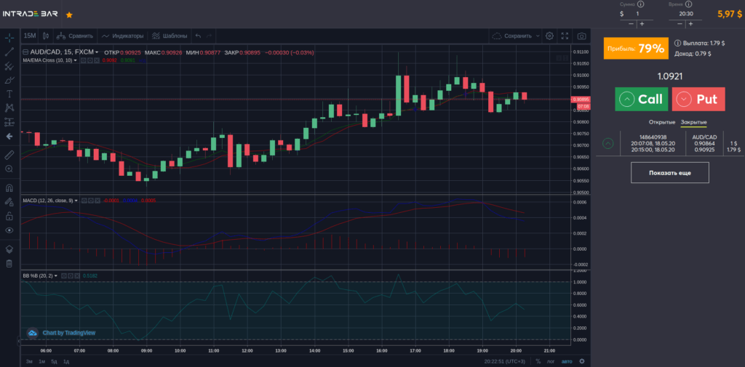Open chart settings gear in top toolbar
Image resolution: width=745 pixels, height=367 pixels.
point(549,36)
